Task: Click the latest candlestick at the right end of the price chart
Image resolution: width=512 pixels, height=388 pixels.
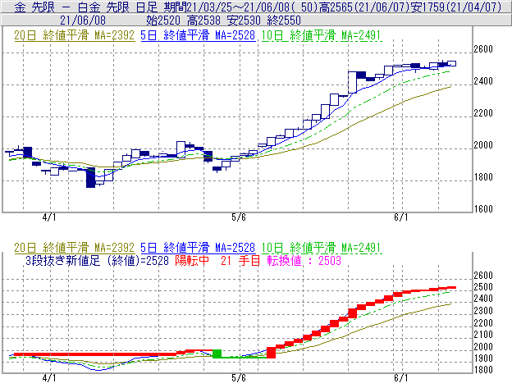Action: point(451,63)
